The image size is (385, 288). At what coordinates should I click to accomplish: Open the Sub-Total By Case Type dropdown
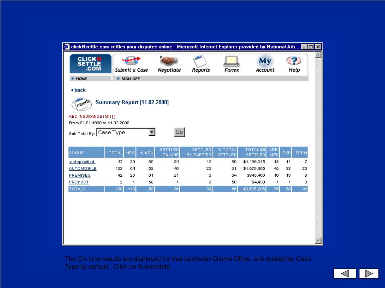click(x=126, y=132)
